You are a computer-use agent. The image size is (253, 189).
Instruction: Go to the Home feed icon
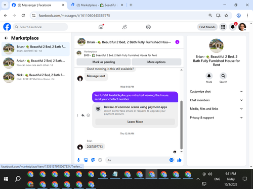point(101,27)
